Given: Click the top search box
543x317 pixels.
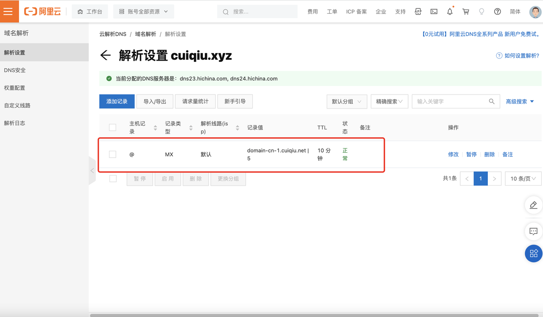Looking at the screenshot, I should tap(257, 12).
